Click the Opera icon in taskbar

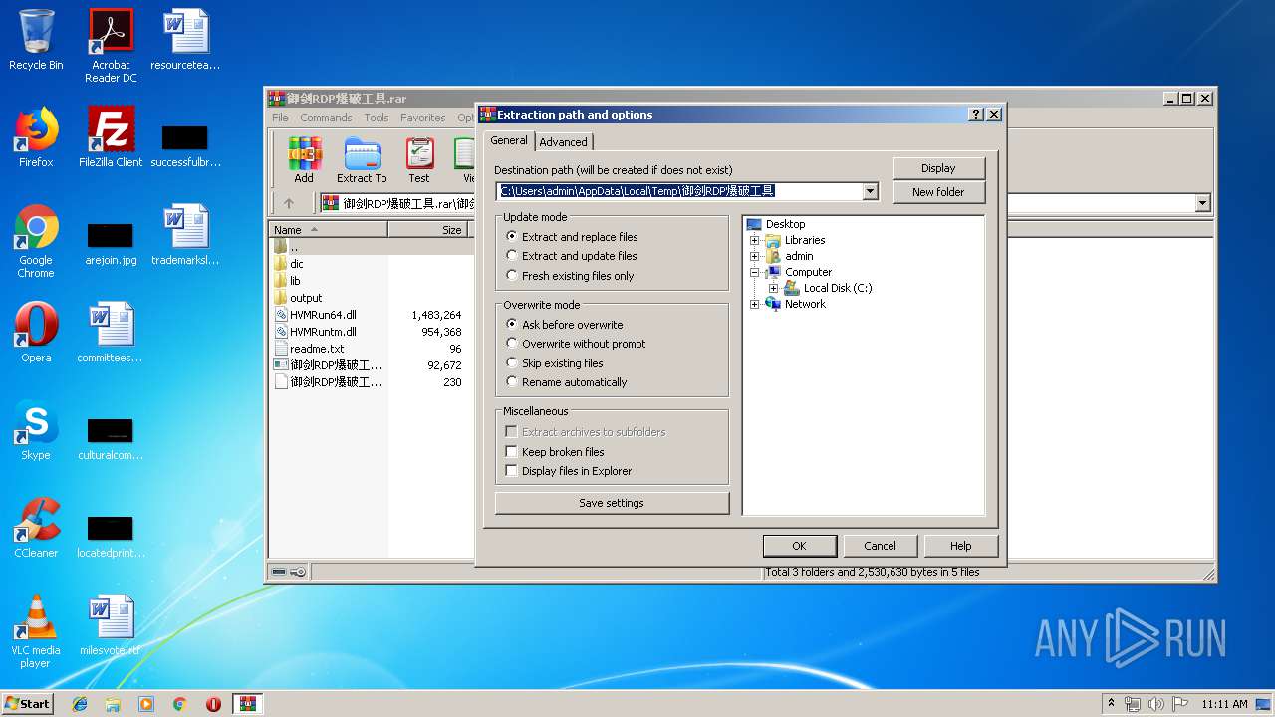tap(213, 704)
